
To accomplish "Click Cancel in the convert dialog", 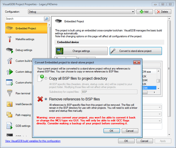I will [130, 131].
